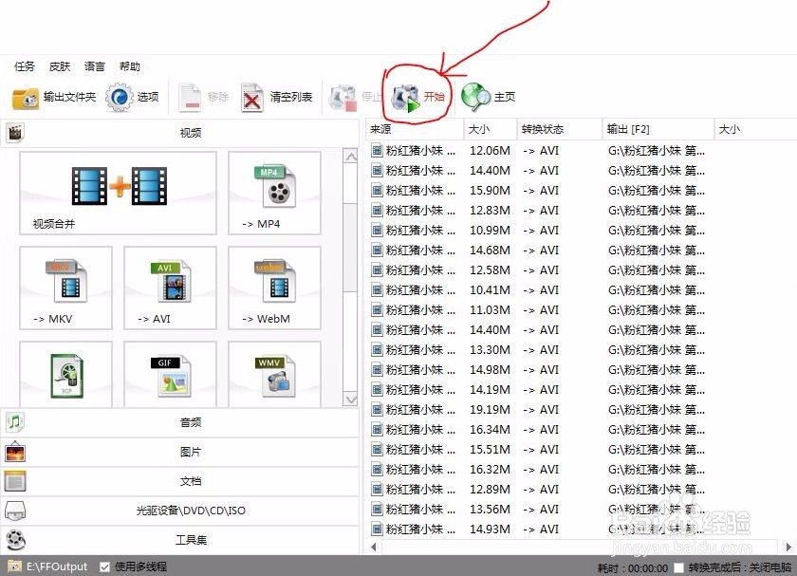Click the E:\FFOutput folder icon in status bar
797x576 pixels.
(x=15, y=567)
